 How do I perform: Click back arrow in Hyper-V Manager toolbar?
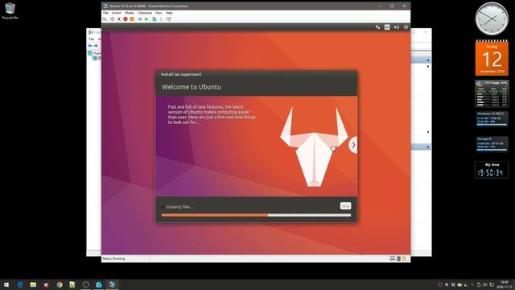point(90,46)
